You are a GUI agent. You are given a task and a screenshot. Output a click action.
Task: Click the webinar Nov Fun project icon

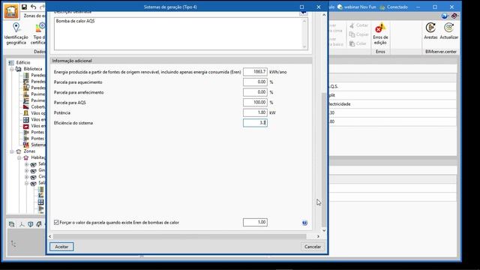(340, 7)
